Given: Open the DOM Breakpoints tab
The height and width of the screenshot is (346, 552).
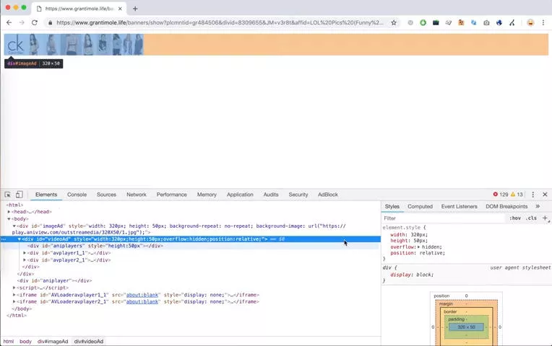Looking at the screenshot, I should pyautogui.click(x=506, y=206).
